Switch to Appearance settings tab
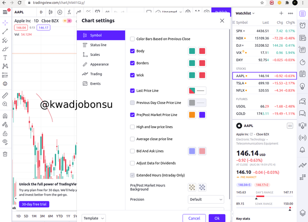 (x=101, y=65)
